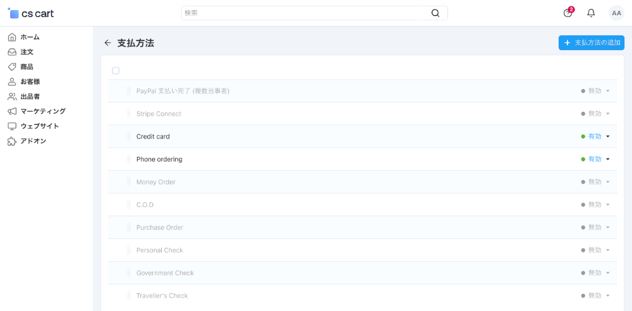
Task: Change the status of Money Order row
Action: (595, 182)
